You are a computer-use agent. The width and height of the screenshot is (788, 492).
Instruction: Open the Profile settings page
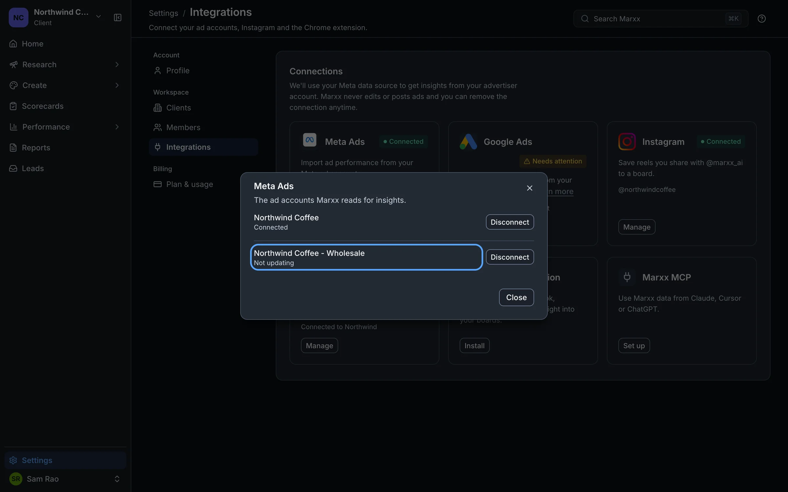pyautogui.click(x=203, y=71)
